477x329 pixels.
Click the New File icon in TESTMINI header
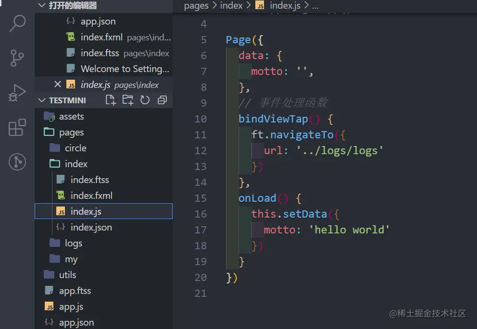pyautogui.click(x=111, y=100)
